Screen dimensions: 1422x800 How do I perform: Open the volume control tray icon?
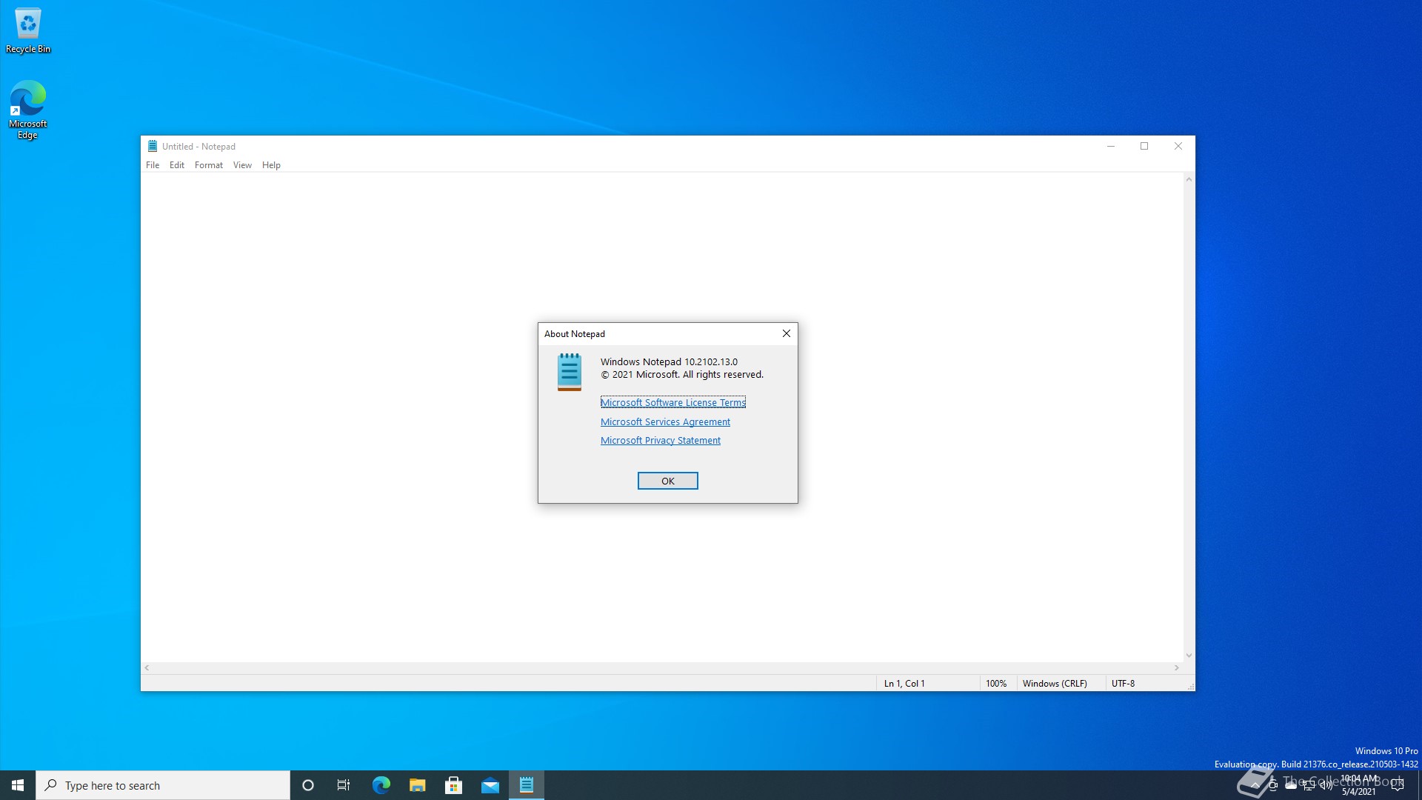[1326, 785]
